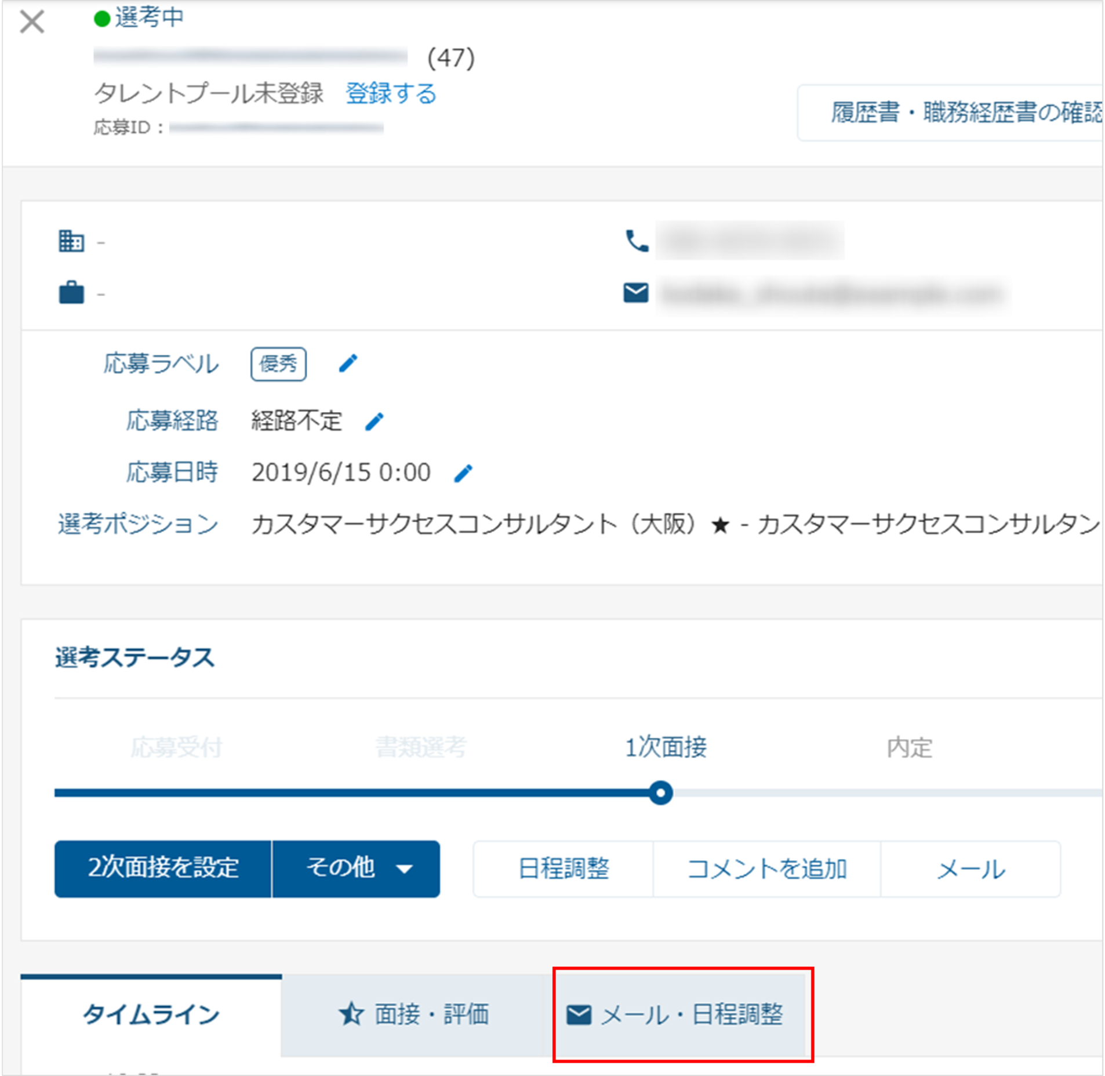Expand the その他 dropdown button
This screenshot has width=1105, height=1076.
click(x=356, y=869)
